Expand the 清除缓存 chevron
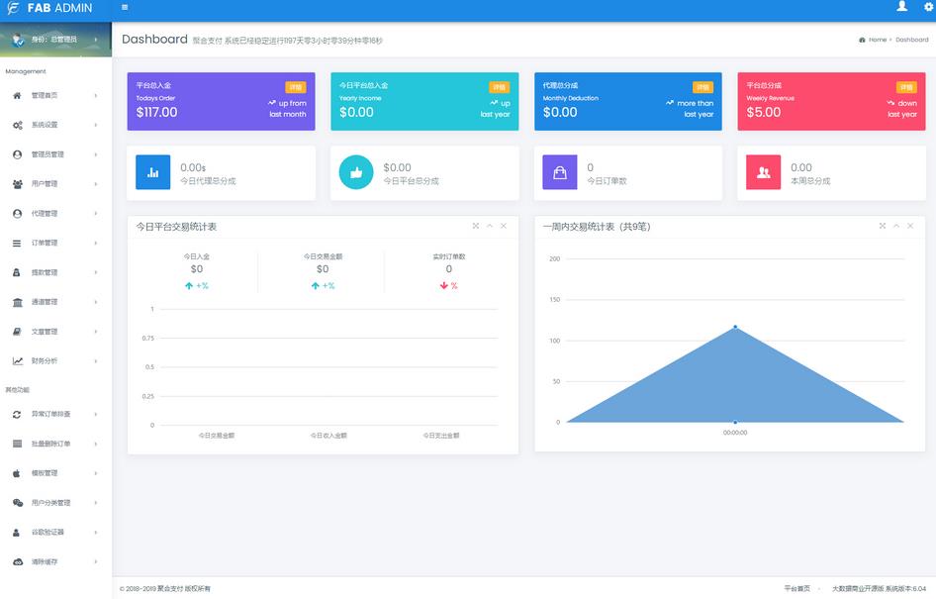This screenshot has width=936, height=599. 96,562
